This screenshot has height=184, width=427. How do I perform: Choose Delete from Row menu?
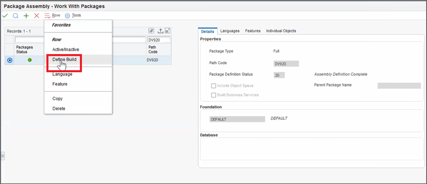tap(59, 109)
